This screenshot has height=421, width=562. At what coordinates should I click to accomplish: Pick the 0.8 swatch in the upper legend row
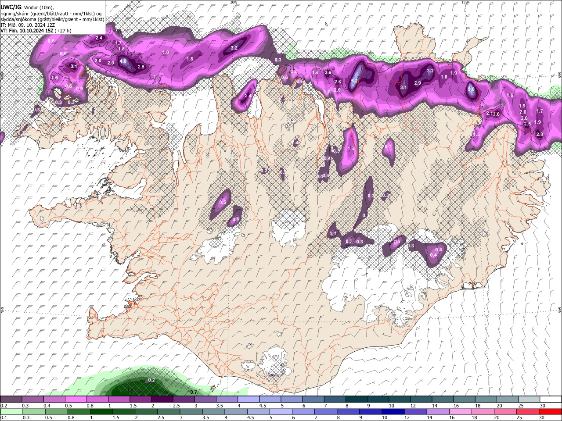(97, 399)
